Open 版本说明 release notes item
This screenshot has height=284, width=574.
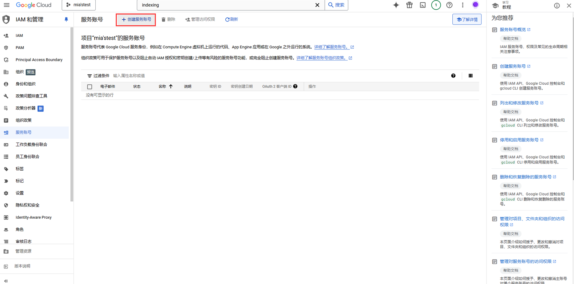pyautogui.click(x=37, y=266)
